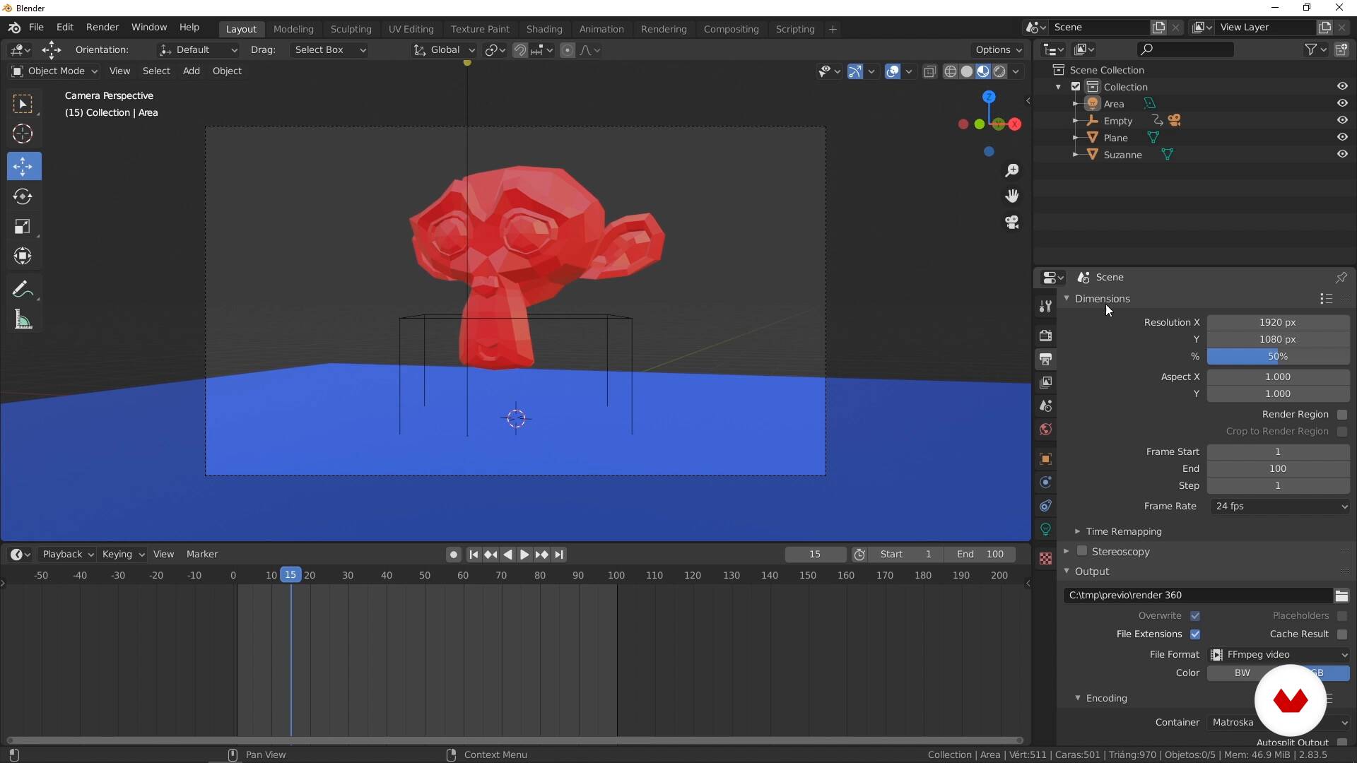The image size is (1357, 763).
Task: Disable the File Extensions checkbox
Action: point(1194,634)
